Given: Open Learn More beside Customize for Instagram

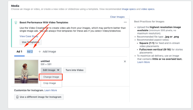Looking at the screenshot, I should [x=50, y=90].
